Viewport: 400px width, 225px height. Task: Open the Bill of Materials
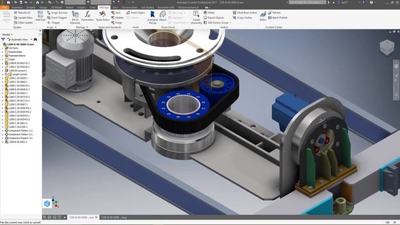point(75,17)
